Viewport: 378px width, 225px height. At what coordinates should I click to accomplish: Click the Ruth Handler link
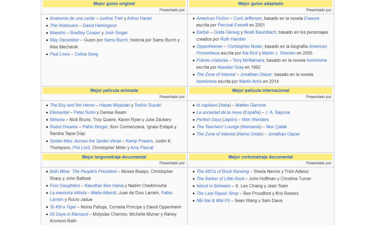233,39
